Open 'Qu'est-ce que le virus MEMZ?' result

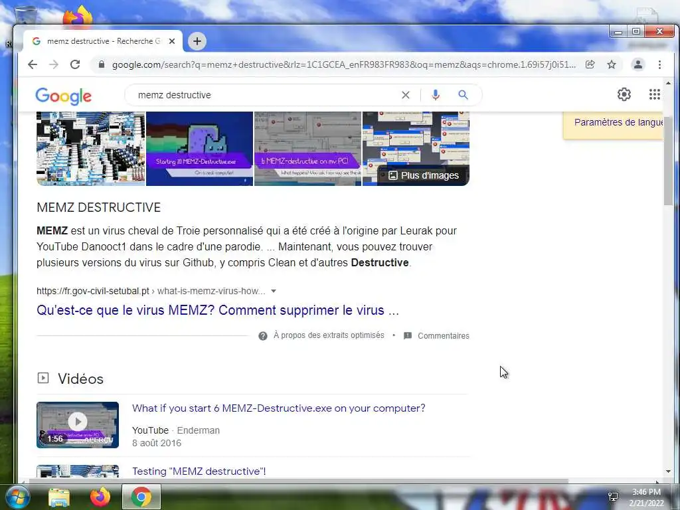pos(218,310)
